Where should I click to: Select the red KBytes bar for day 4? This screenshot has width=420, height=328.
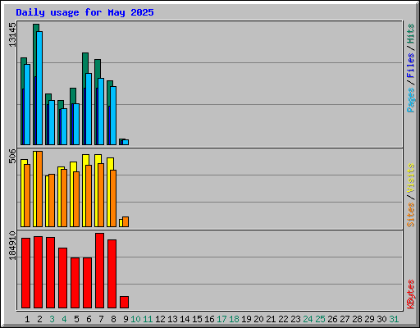tap(62, 278)
